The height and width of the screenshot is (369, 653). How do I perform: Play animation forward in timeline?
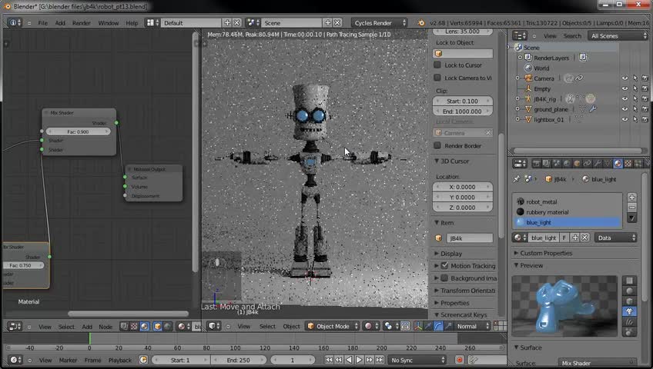tap(359, 360)
